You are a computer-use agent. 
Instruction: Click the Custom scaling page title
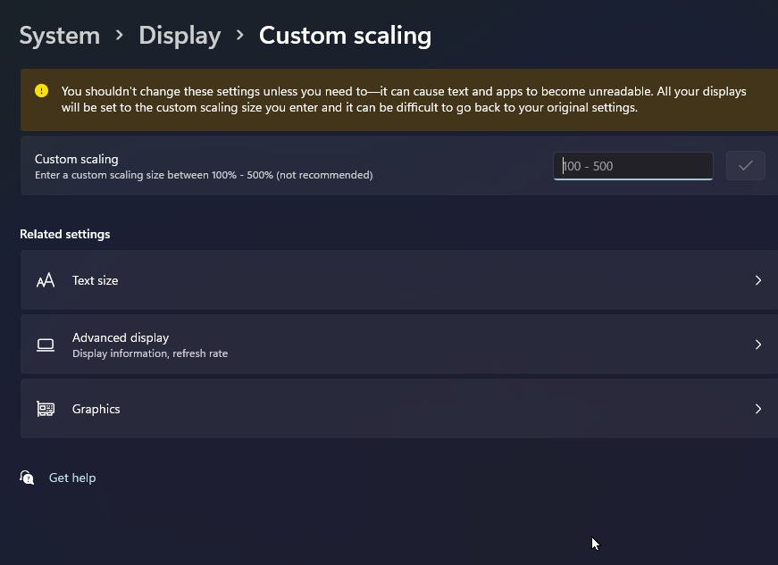click(x=346, y=36)
